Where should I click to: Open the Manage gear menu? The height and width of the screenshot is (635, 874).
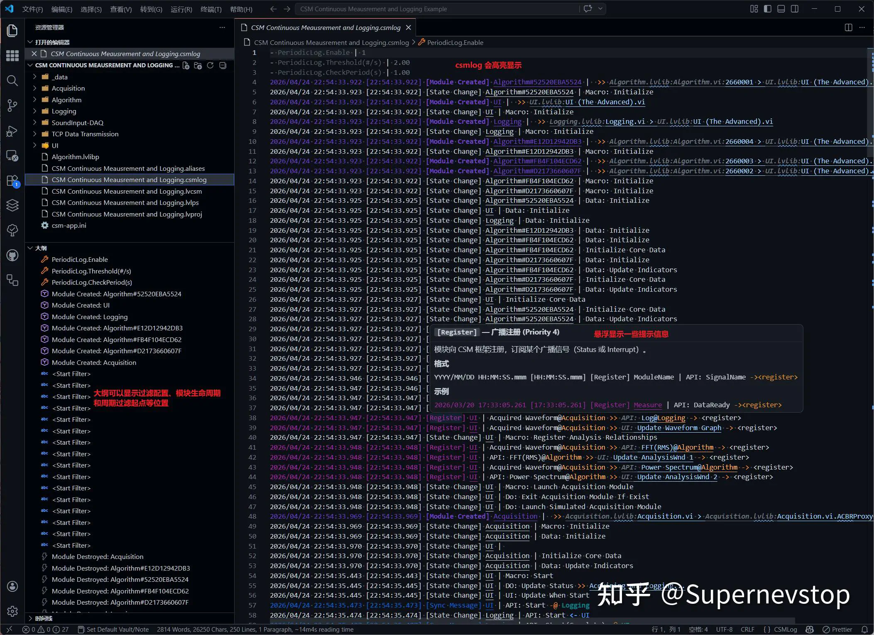[x=12, y=611]
